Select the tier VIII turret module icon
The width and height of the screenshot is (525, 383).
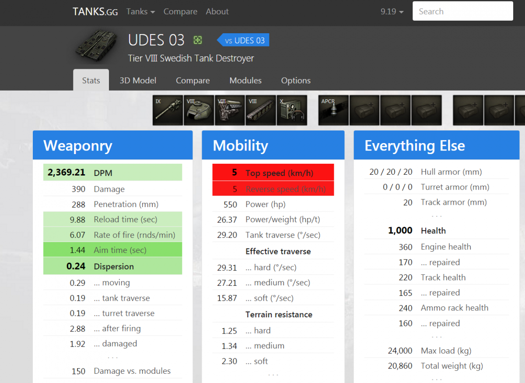199,110
